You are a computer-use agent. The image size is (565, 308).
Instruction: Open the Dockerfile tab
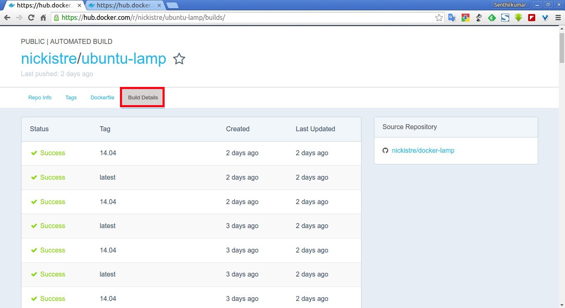[103, 98]
